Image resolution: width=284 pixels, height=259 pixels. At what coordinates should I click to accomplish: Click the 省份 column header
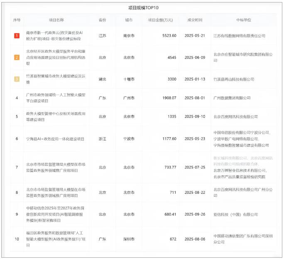(x=102, y=20)
